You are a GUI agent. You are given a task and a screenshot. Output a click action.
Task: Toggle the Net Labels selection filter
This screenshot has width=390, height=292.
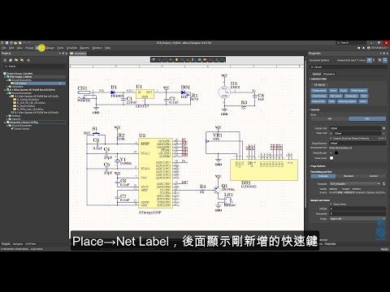[x=336, y=96]
